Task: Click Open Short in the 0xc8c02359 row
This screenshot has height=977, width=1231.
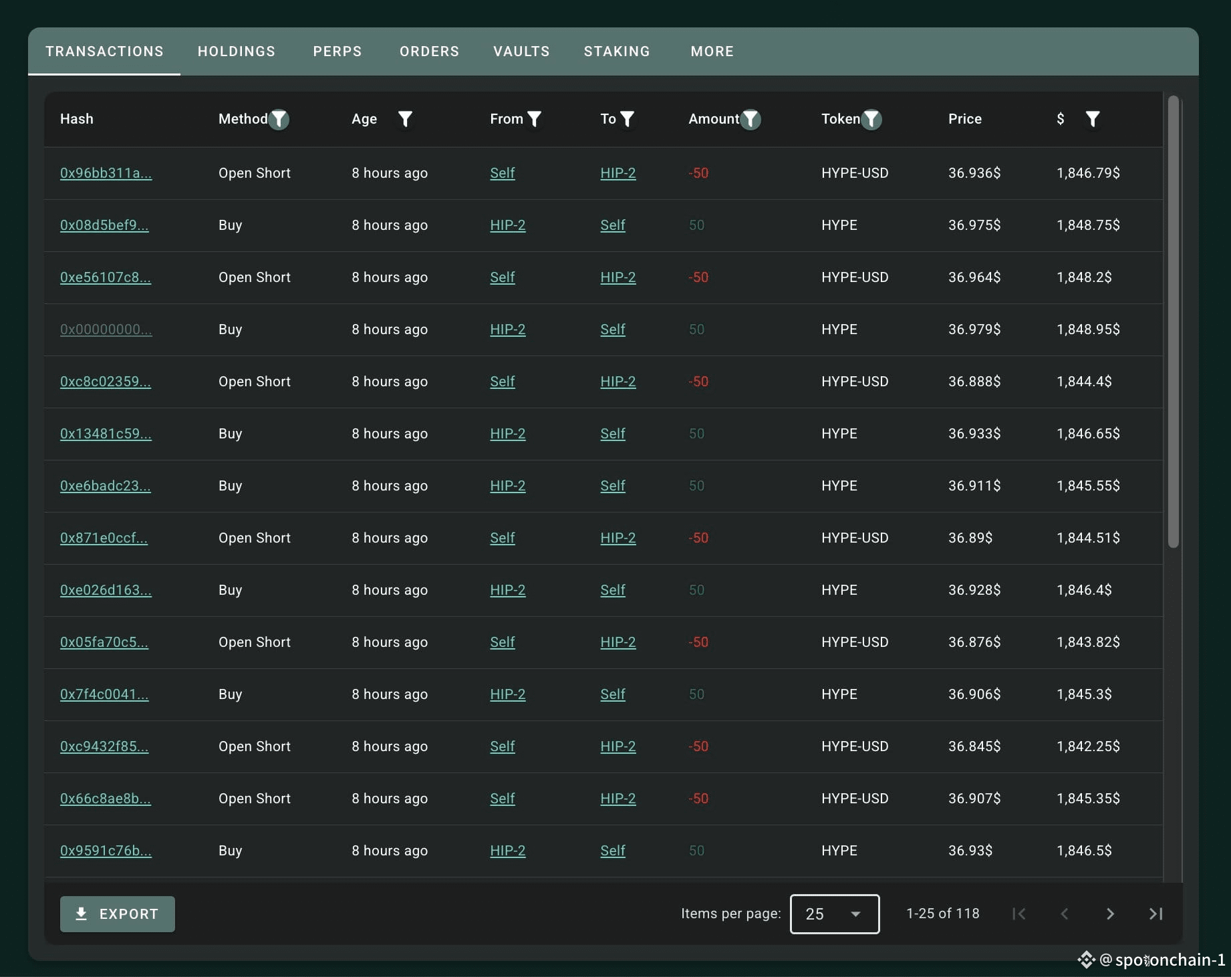Action: click(255, 382)
